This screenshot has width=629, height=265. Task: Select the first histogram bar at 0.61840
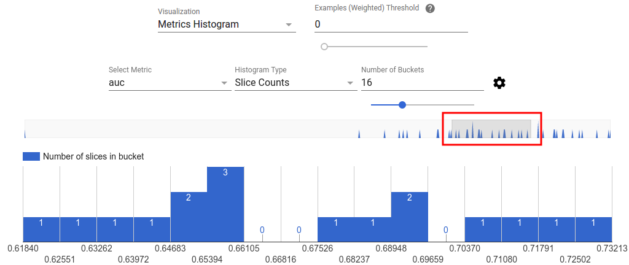(41, 229)
